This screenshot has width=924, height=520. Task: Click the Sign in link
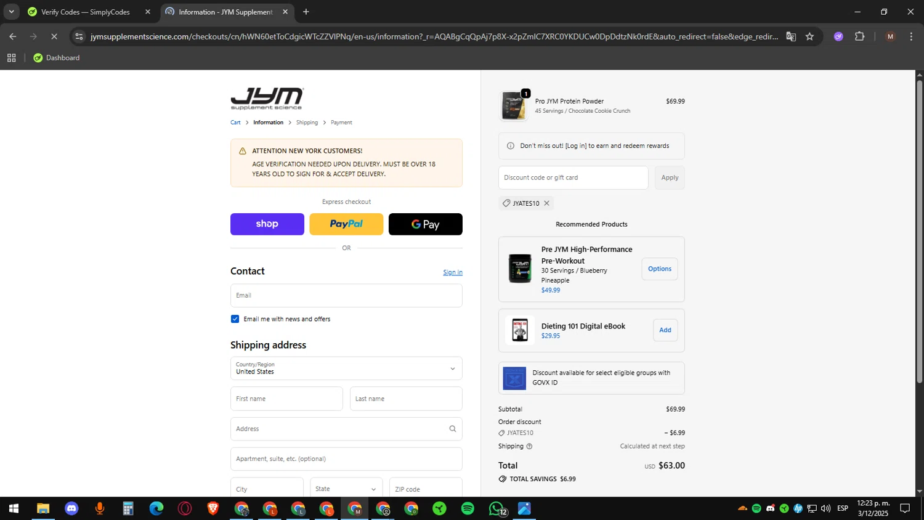point(453,272)
